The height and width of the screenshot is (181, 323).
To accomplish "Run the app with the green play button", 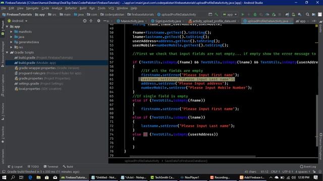I will [x=243, y=15].
